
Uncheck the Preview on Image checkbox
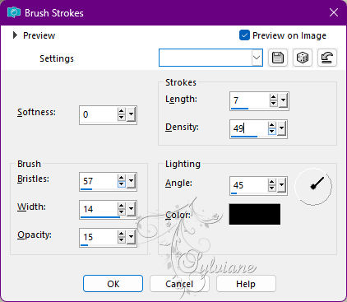(244, 35)
